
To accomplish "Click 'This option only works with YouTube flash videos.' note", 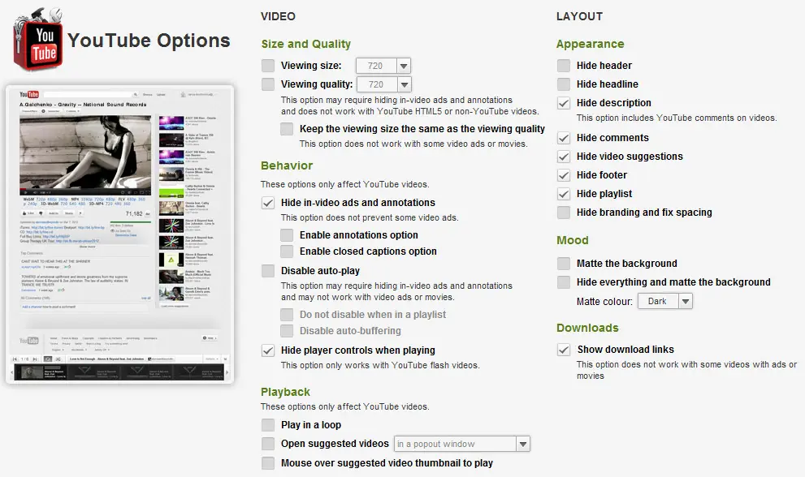I will 380,365.
